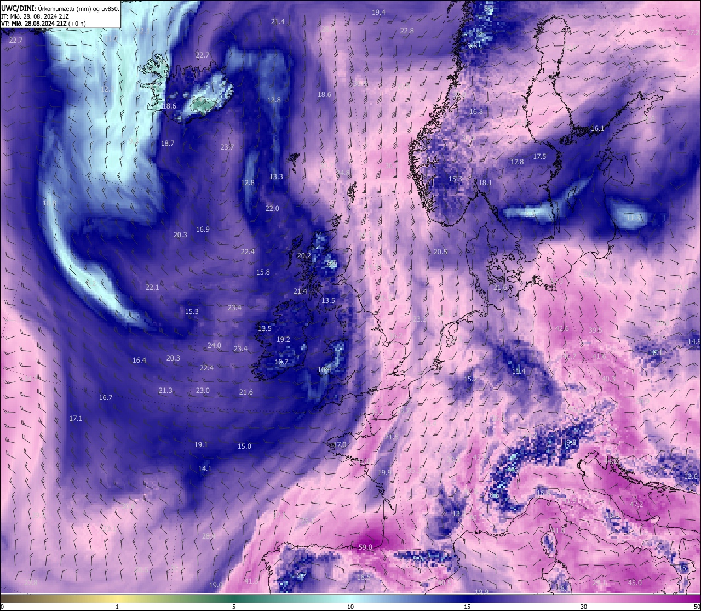Click the 22.8 value on the map
The image size is (701, 611).
pos(407,31)
